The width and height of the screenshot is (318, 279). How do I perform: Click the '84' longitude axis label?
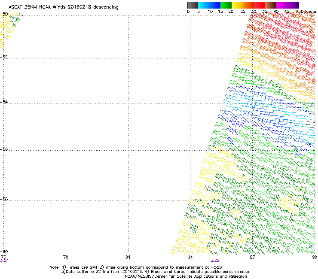(190, 257)
